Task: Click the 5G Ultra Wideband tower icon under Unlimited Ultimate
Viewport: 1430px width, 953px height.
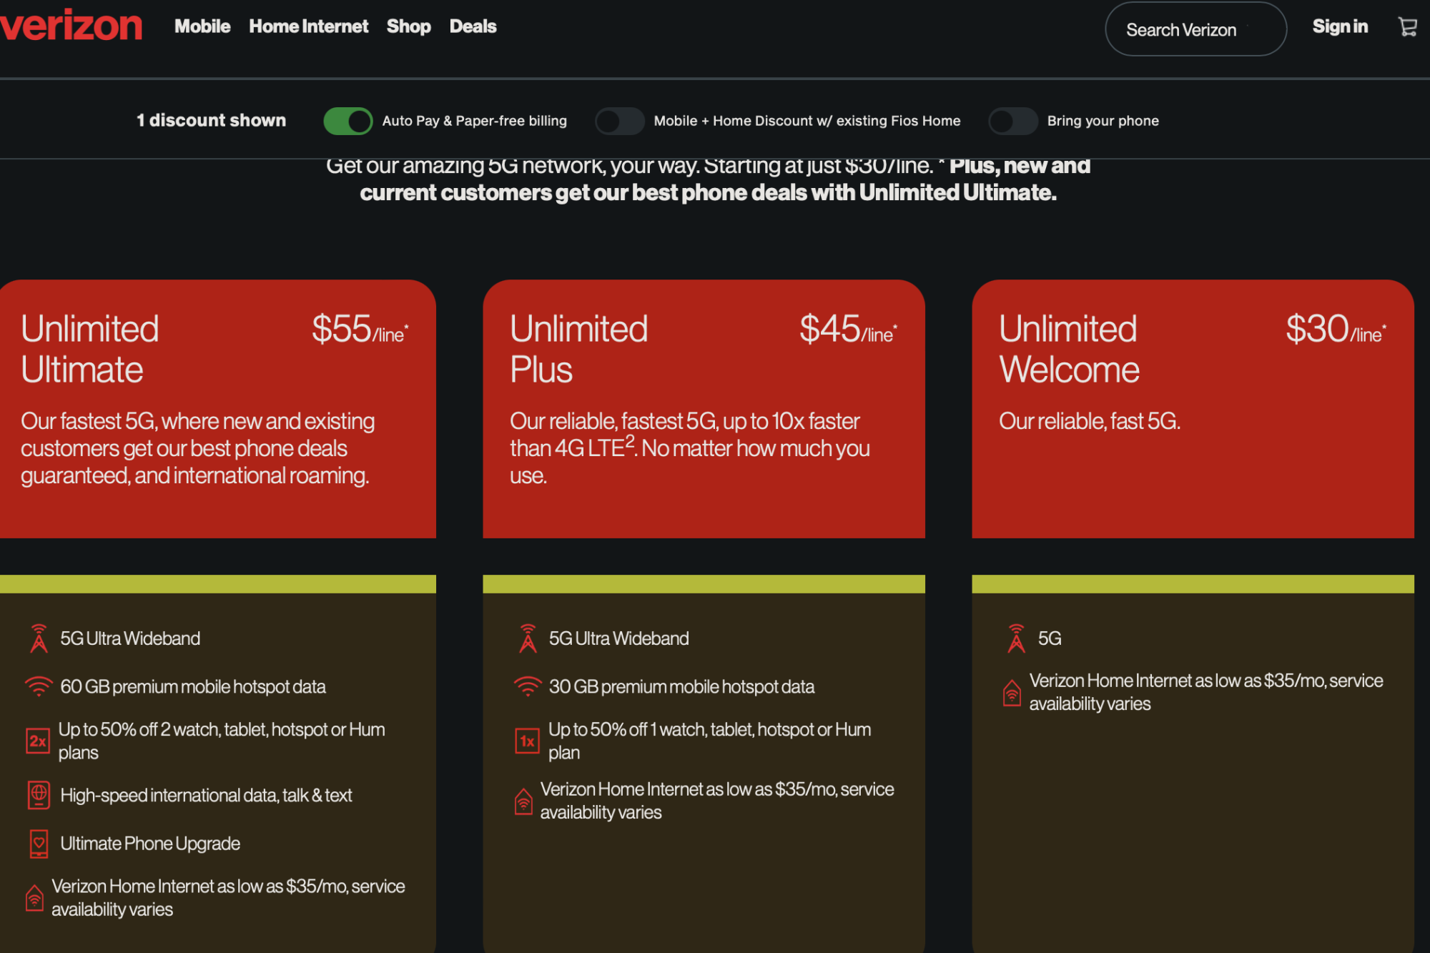Action: click(x=39, y=638)
